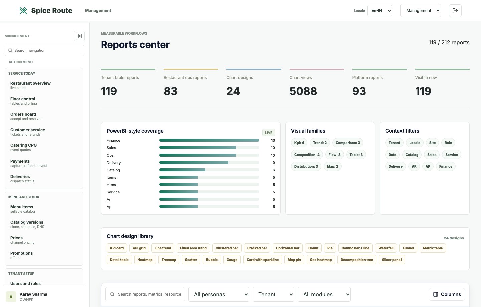Select the Composition: 4 chip
The image size is (481, 307).
(x=307, y=155)
